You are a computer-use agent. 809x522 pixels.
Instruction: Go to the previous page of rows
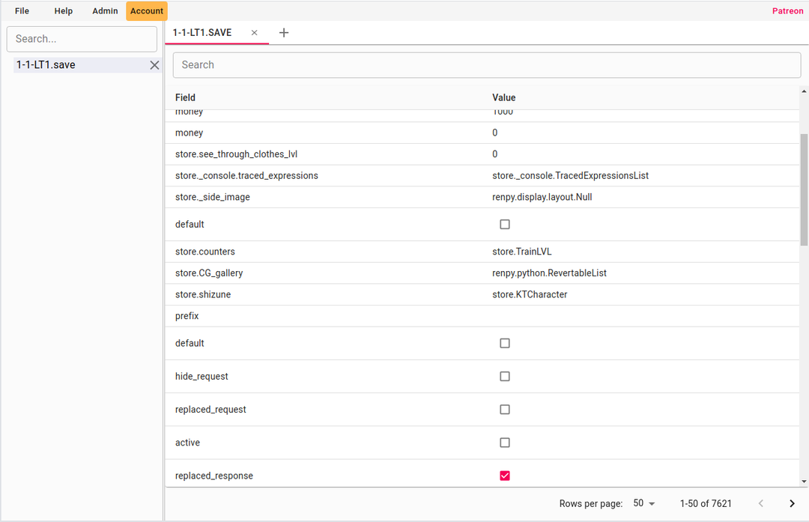761,504
